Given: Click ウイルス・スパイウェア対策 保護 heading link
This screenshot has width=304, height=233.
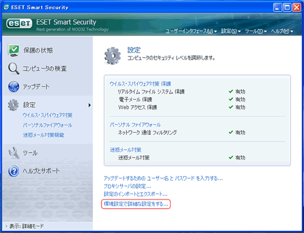Looking at the screenshot, I should click(x=140, y=84).
